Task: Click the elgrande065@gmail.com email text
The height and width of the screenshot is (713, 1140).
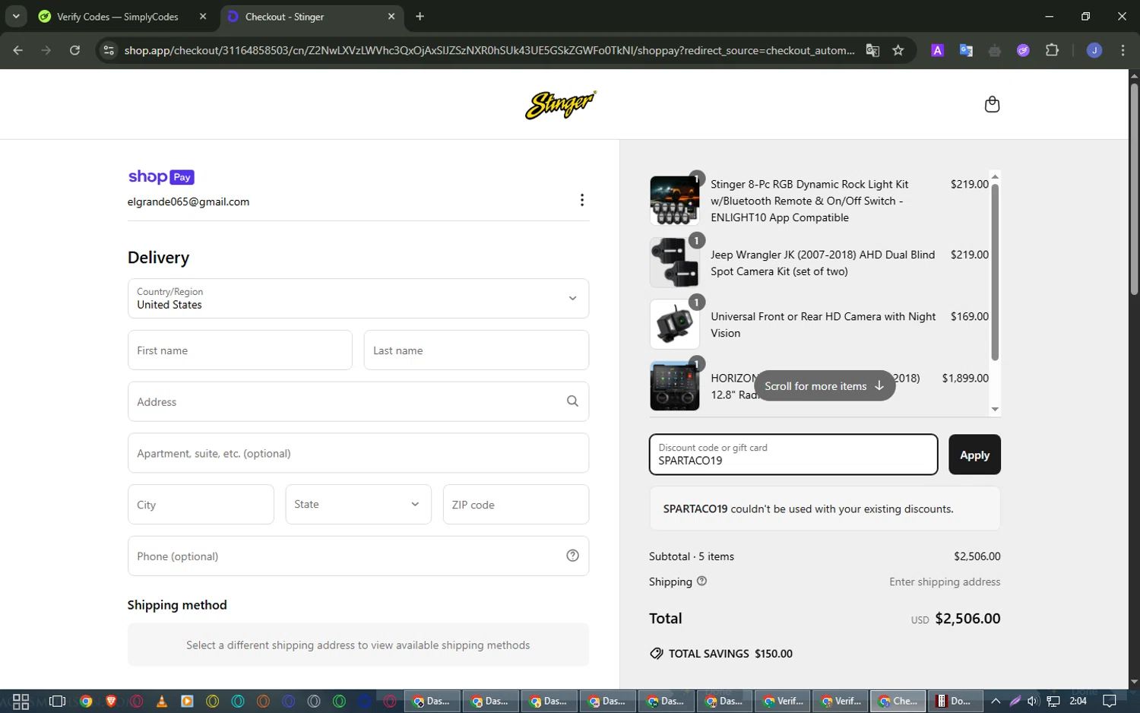Action: pos(188,201)
